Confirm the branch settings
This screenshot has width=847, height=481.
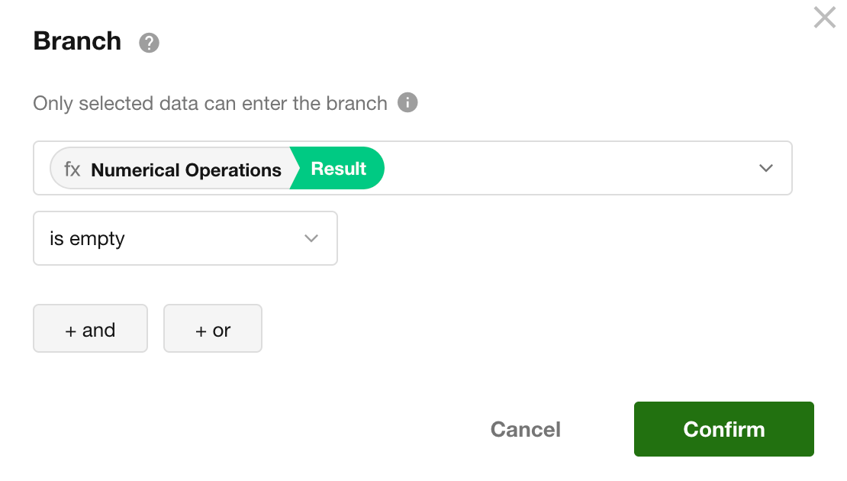(x=723, y=429)
